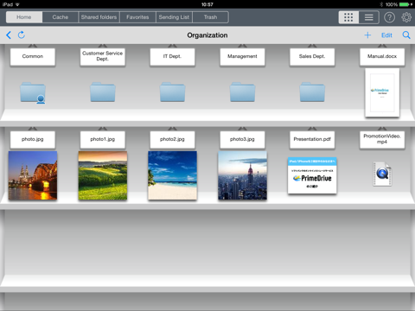Select the Favorites tab
Screen dimensions: 415x311
(137, 17)
